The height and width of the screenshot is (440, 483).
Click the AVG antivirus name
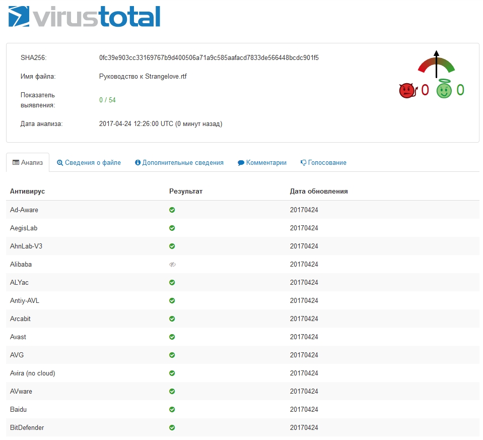(17, 355)
